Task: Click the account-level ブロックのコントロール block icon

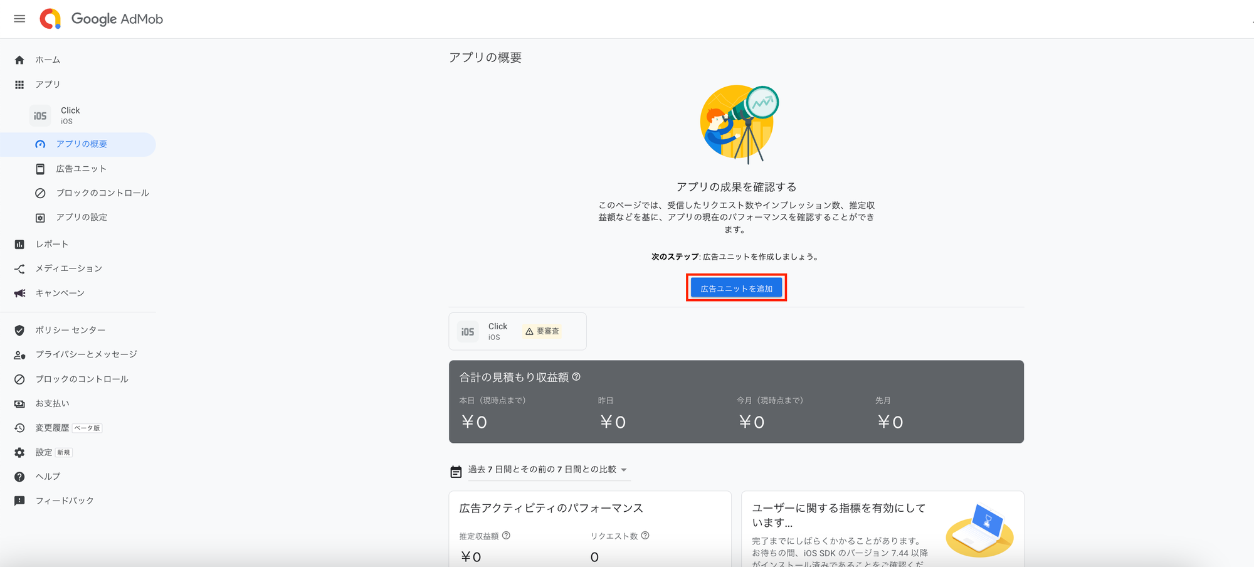Action: tap(19, 379)
